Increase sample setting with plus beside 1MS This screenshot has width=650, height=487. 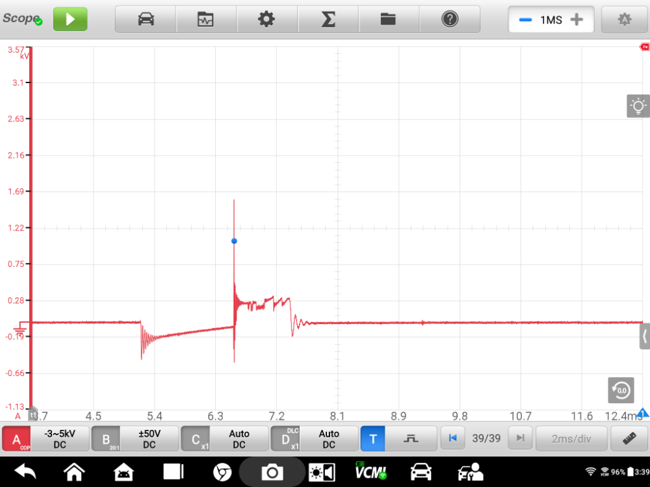point(576,19)
